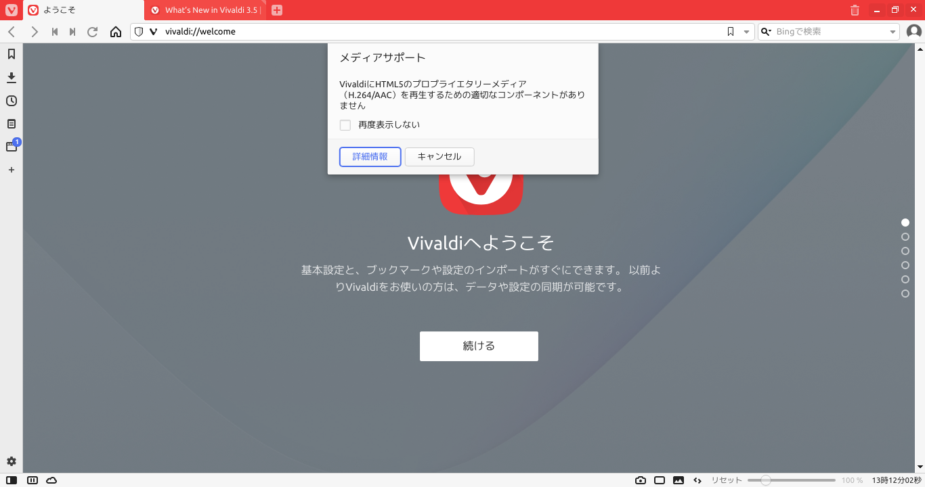Viewport: 925px width, 487px height.
Task: Reset the page zoom level
Action: tap(727, 480)
